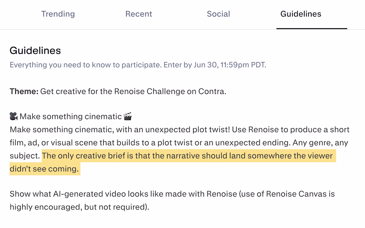This screenshot has width=365, height=228.
Task: Click the sentence starting "Make something cinematic, with"
Action: coord(120,129)
